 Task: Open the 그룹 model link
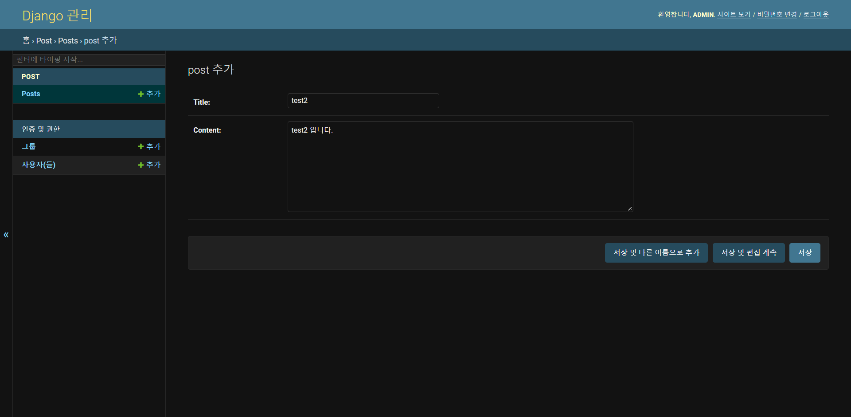click(x=29, y=146)
